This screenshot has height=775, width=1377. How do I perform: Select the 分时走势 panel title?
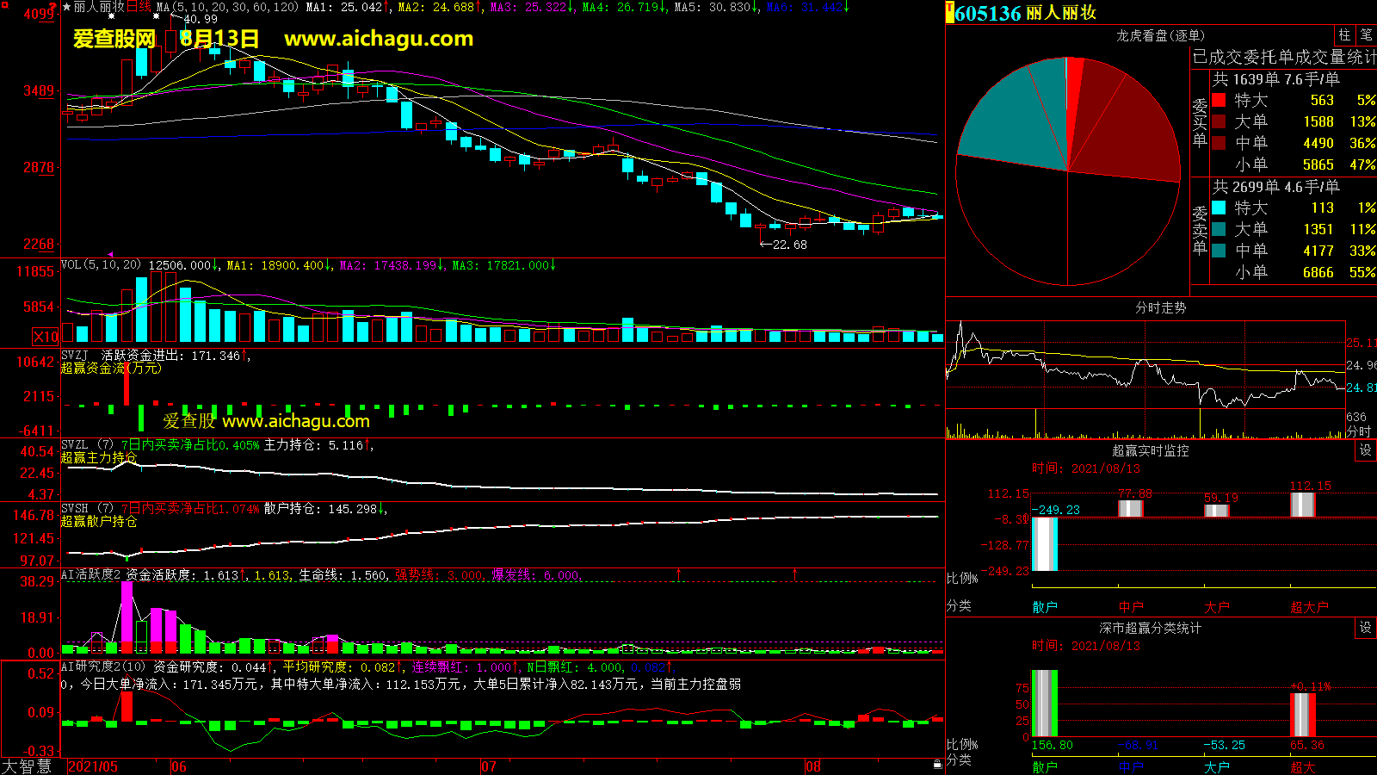[1159, 307]
